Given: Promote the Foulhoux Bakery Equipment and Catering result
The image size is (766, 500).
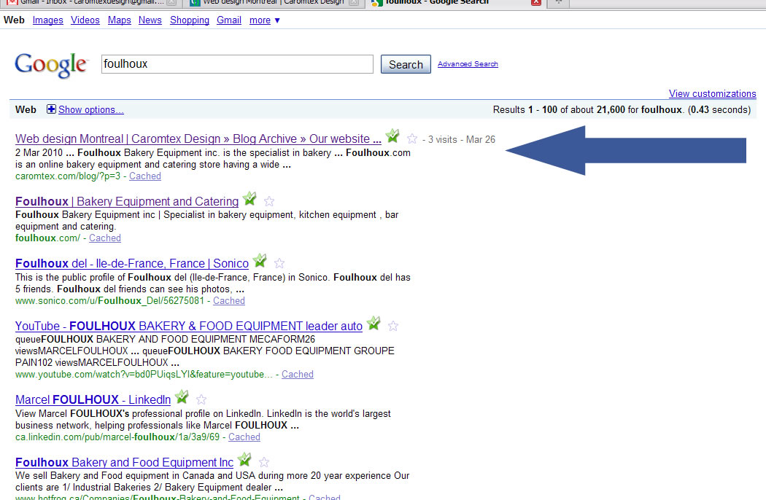Looking at the screenshot, I should coord(249,199).
